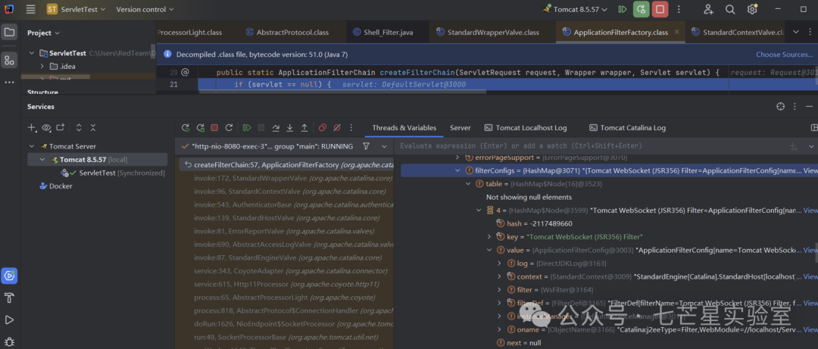Viewport: 818px width, 349px height.
Task: Click the Choose Sources link
Action: coord(784,55)
